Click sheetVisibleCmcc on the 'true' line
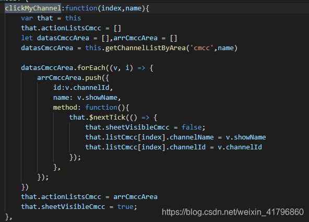The image size is (309, 222). point(73,207)
